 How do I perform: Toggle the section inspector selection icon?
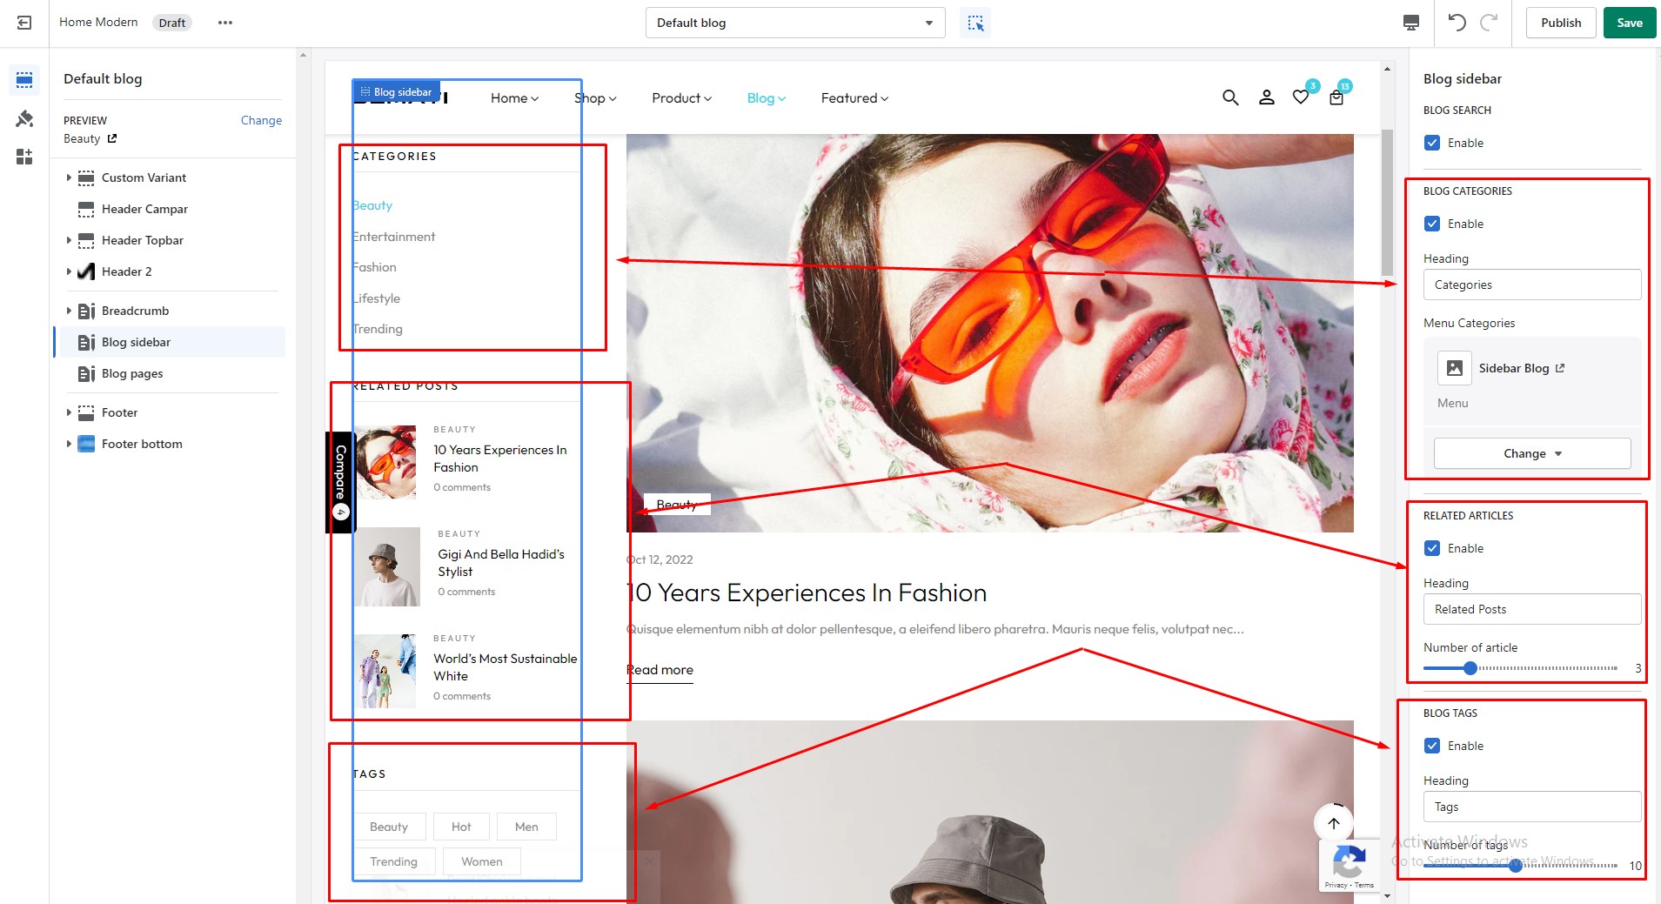pyautogui.click(x=975, y=23)
